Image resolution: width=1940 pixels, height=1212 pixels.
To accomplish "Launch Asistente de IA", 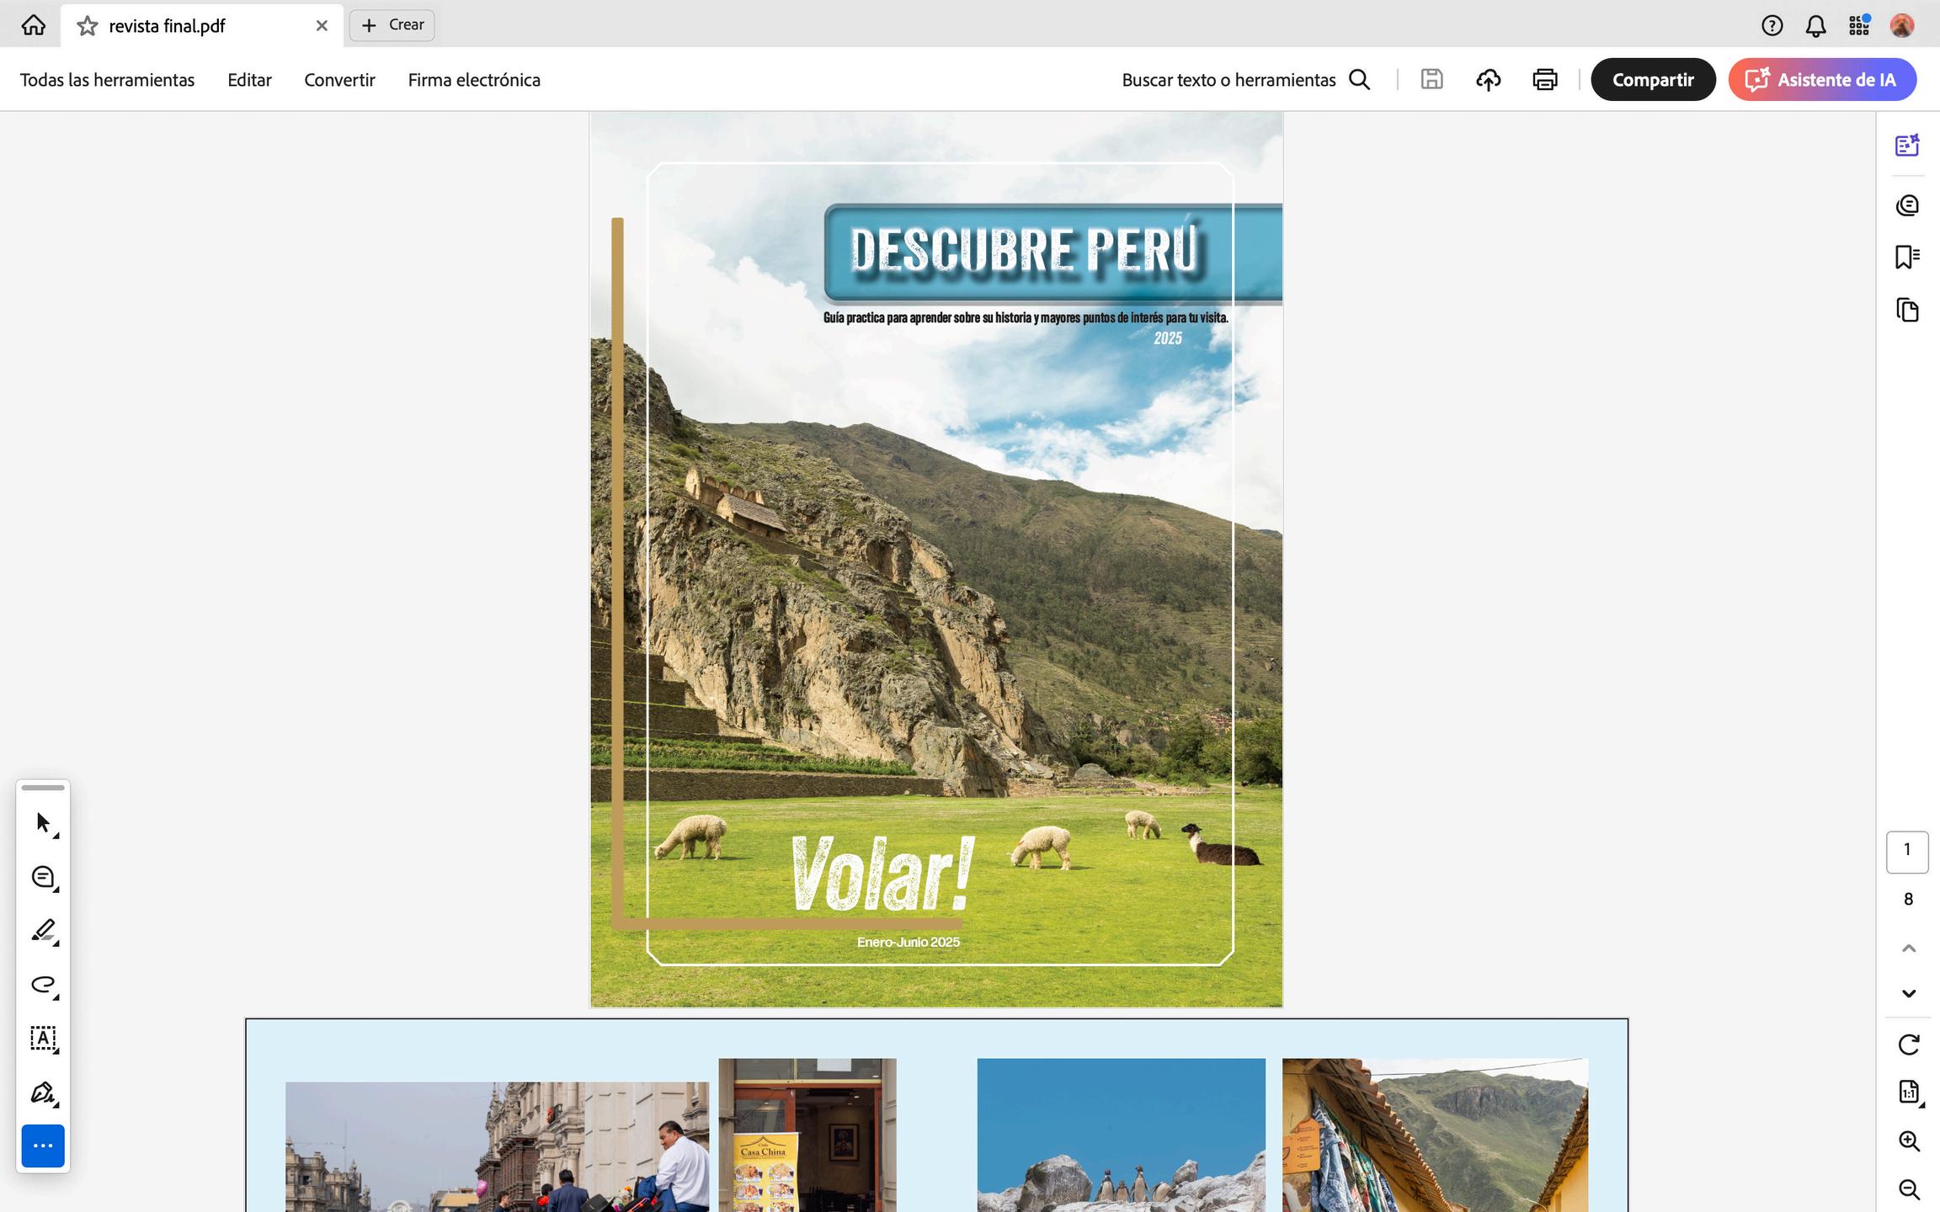I will [x=1822, y=80].
